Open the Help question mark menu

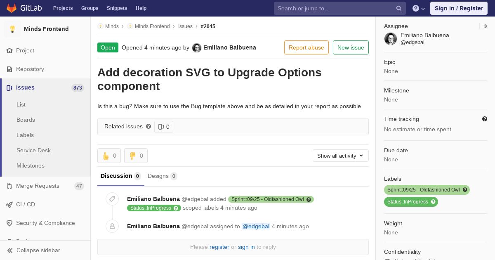point(419,8)
